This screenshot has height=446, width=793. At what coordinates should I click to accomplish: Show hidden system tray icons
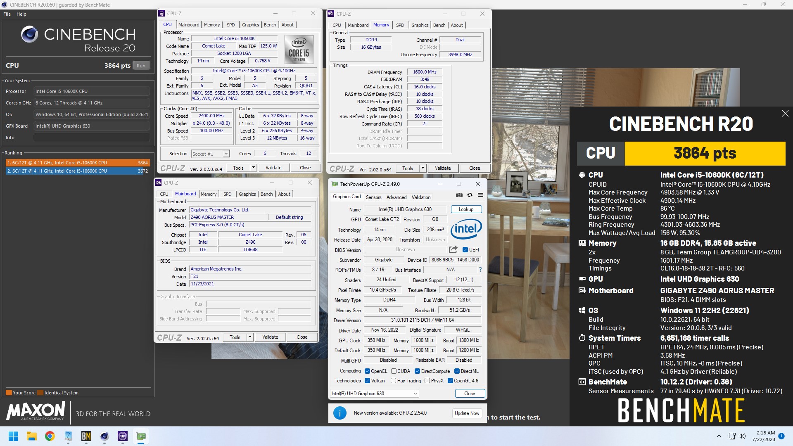pos(719,436)
